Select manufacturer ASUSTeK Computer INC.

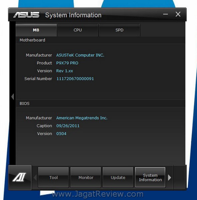pos(80,55)
